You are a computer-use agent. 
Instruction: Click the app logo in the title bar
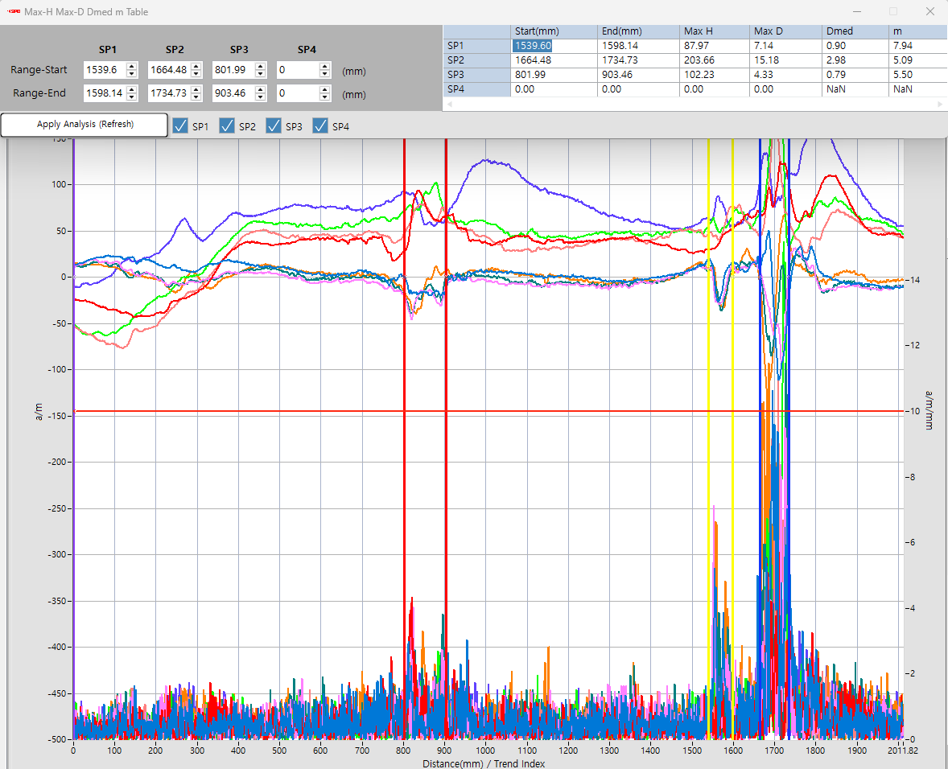point(14,12)
